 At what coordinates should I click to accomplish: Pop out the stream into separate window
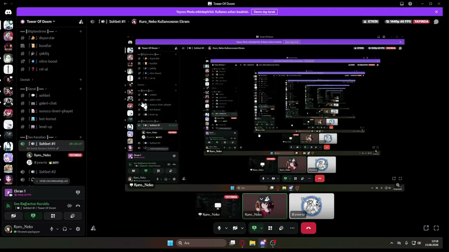pyautogui.click(x=426, y=228)
